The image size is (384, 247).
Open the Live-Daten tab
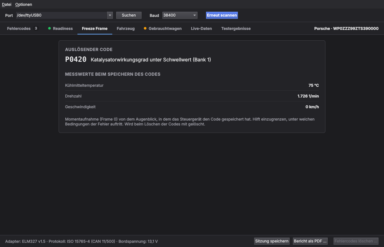point(201,28)
